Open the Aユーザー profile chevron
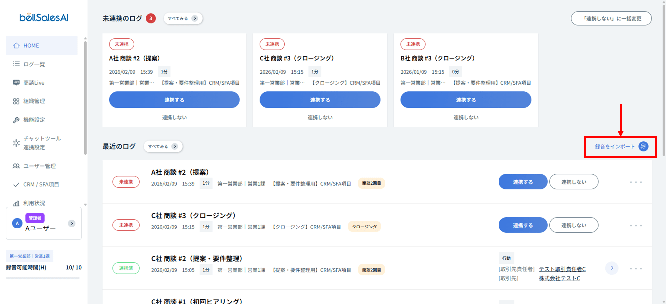 pyautogui.click(x=72, y=223)
